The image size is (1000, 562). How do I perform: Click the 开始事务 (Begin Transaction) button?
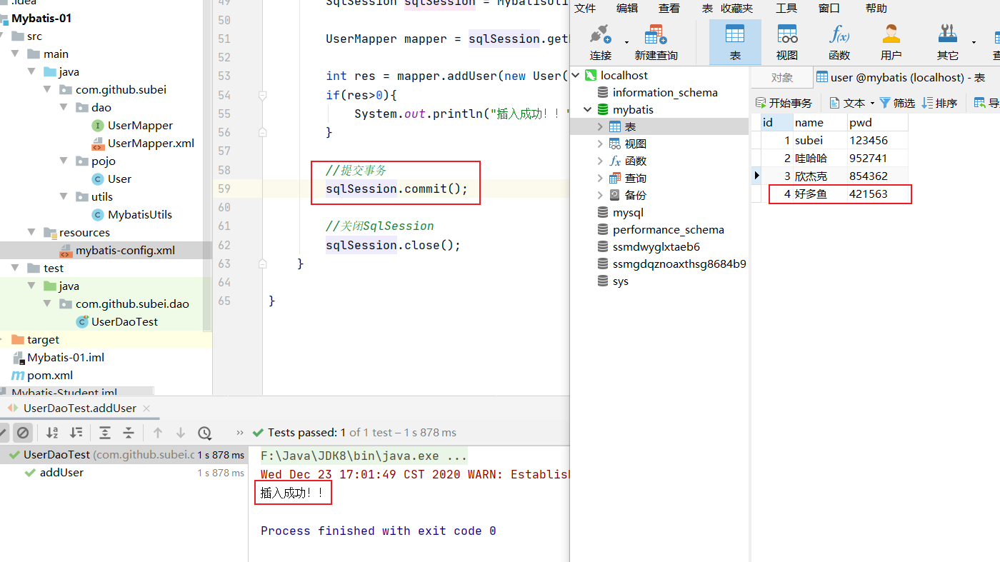784,103
